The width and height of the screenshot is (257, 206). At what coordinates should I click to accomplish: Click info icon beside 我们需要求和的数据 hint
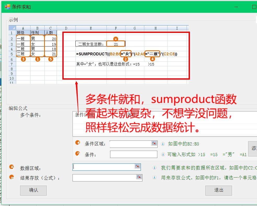point(154,168)
